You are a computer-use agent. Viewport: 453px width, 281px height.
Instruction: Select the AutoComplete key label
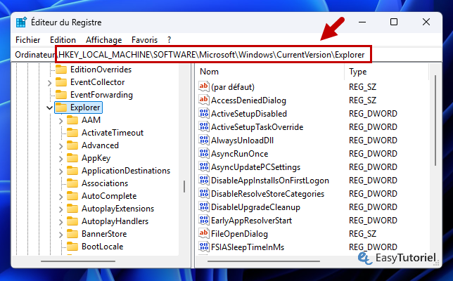[109, 196]
